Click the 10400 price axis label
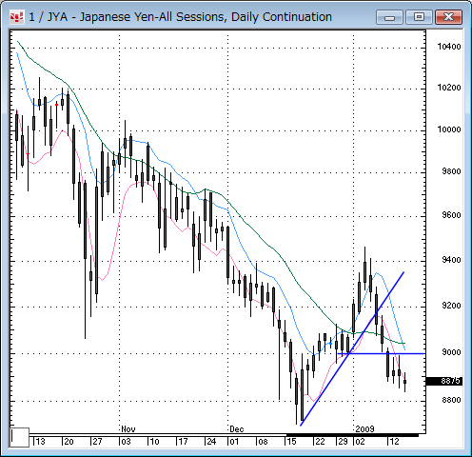The image size is (472, 457). (x=449, y=47)
